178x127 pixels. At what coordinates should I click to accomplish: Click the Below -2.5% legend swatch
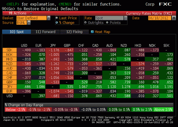[x=16, y=109]
